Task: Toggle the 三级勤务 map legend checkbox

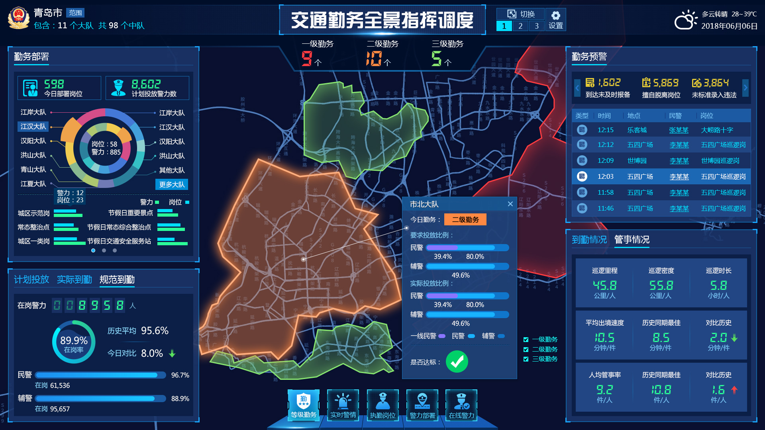Action: pos(526,359)
